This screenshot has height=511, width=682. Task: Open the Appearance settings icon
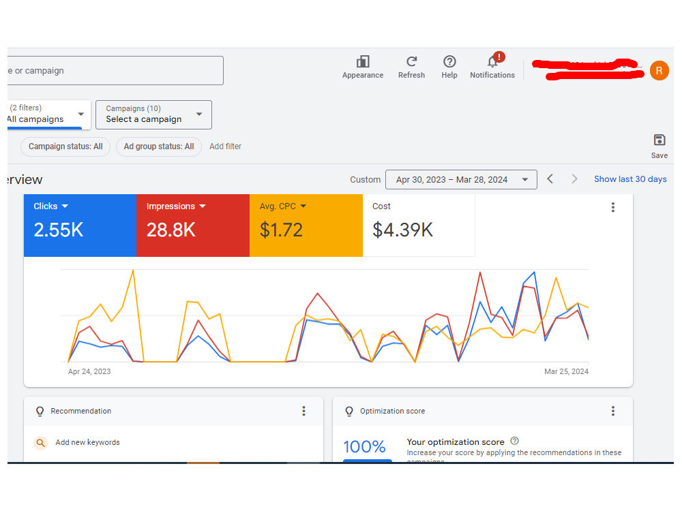coord(363,62)
